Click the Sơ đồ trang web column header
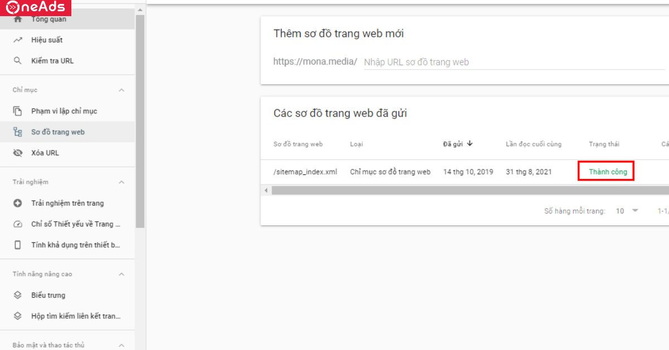The height and width of the screenshot is (350, 669). tap(298, 144)
